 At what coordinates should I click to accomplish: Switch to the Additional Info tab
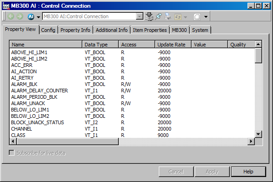111,30
